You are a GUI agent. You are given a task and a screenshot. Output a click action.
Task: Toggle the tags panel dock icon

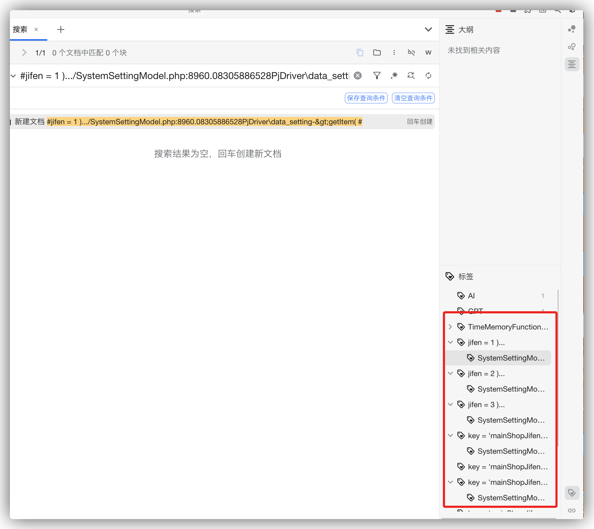(x=571, y=493)
